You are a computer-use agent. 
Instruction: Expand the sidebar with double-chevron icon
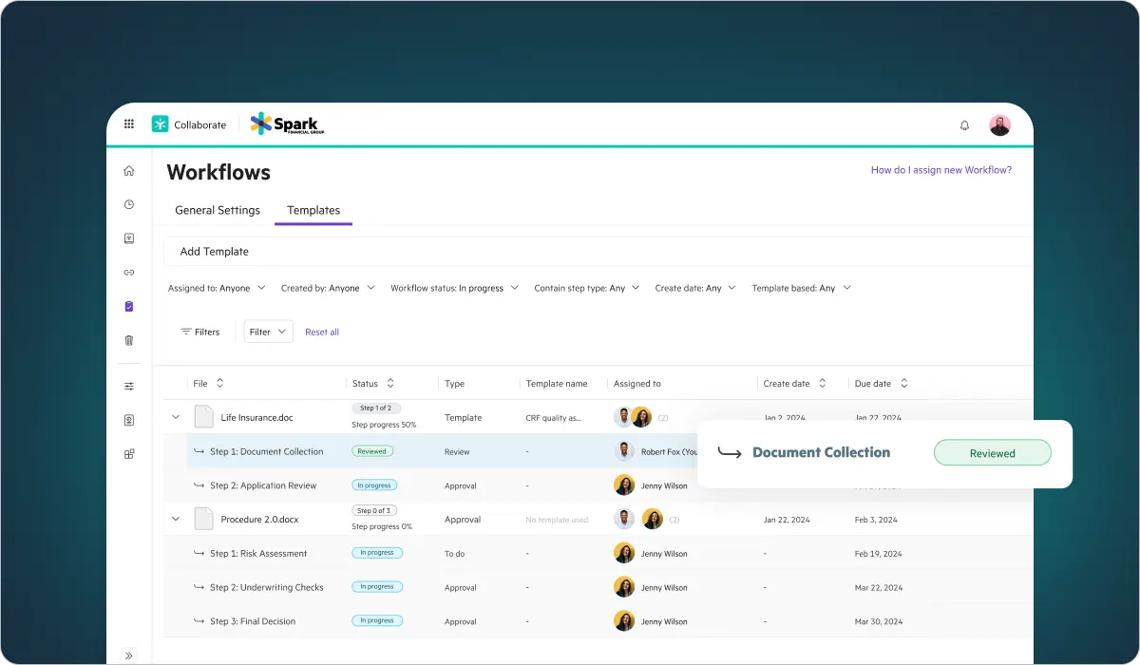coord(129,655)
